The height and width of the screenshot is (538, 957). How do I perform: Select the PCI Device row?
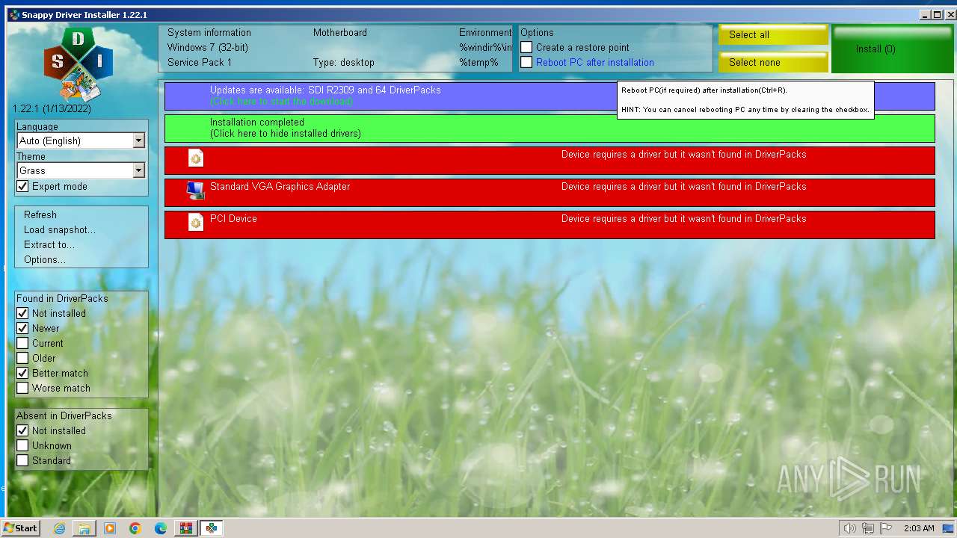[x=550, y=224]
